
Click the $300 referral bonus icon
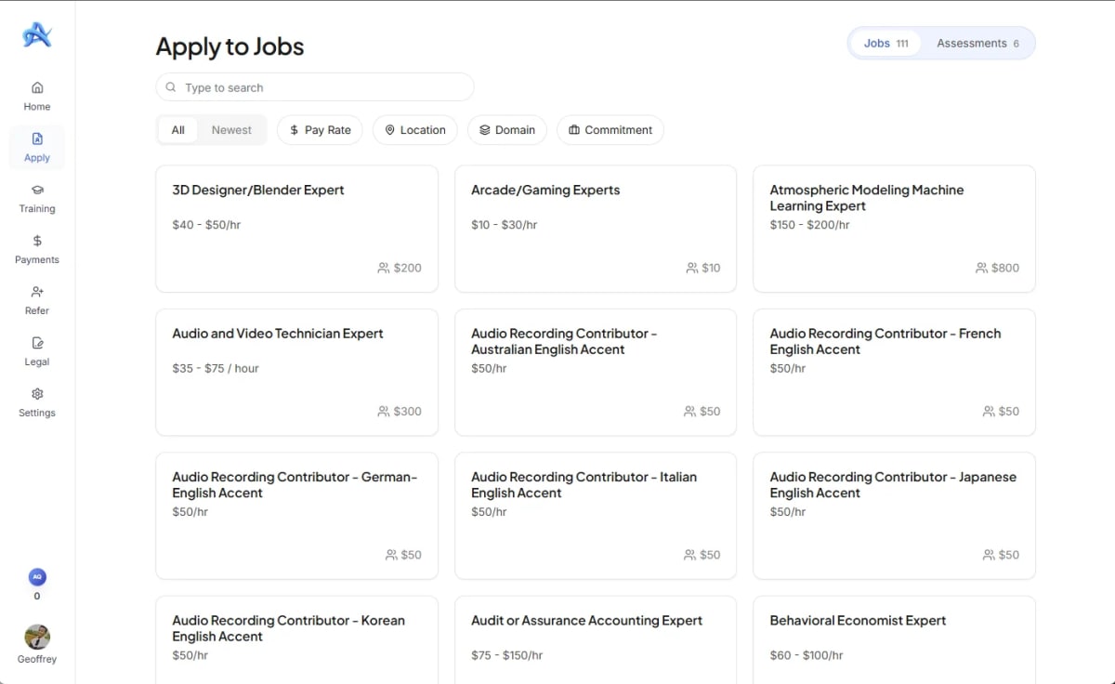coord(384,411)
